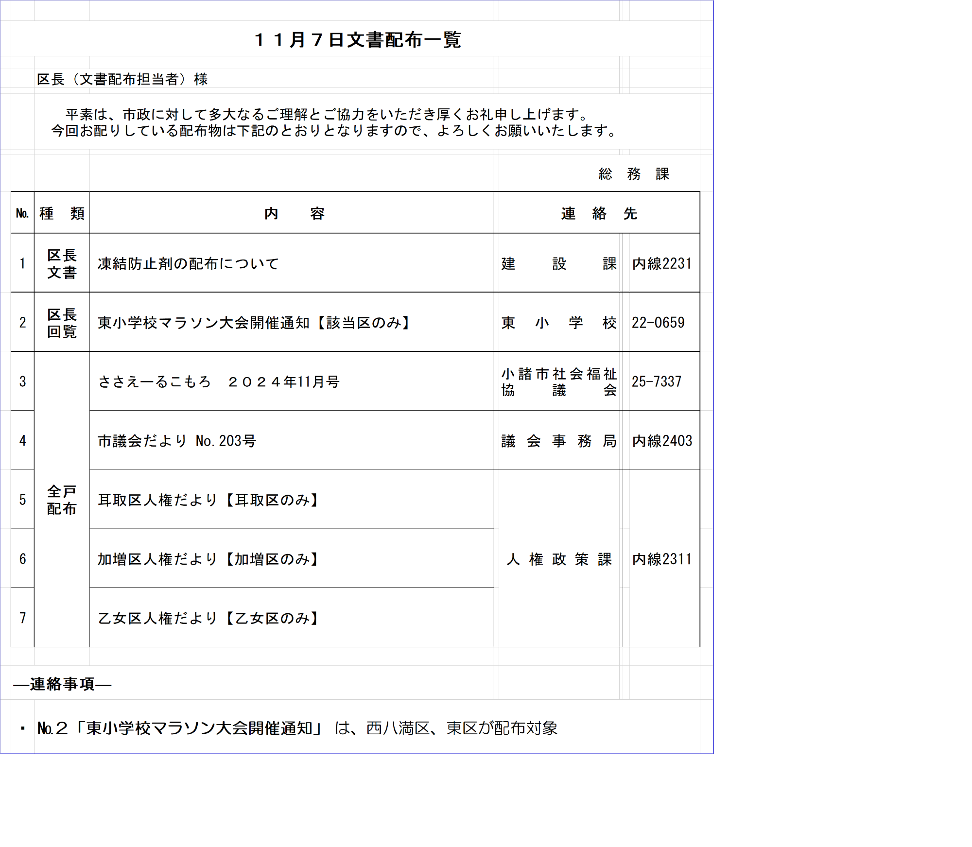Click the '種類' column header
This screenshot has height=847, width=972.
tap(62, 213)
